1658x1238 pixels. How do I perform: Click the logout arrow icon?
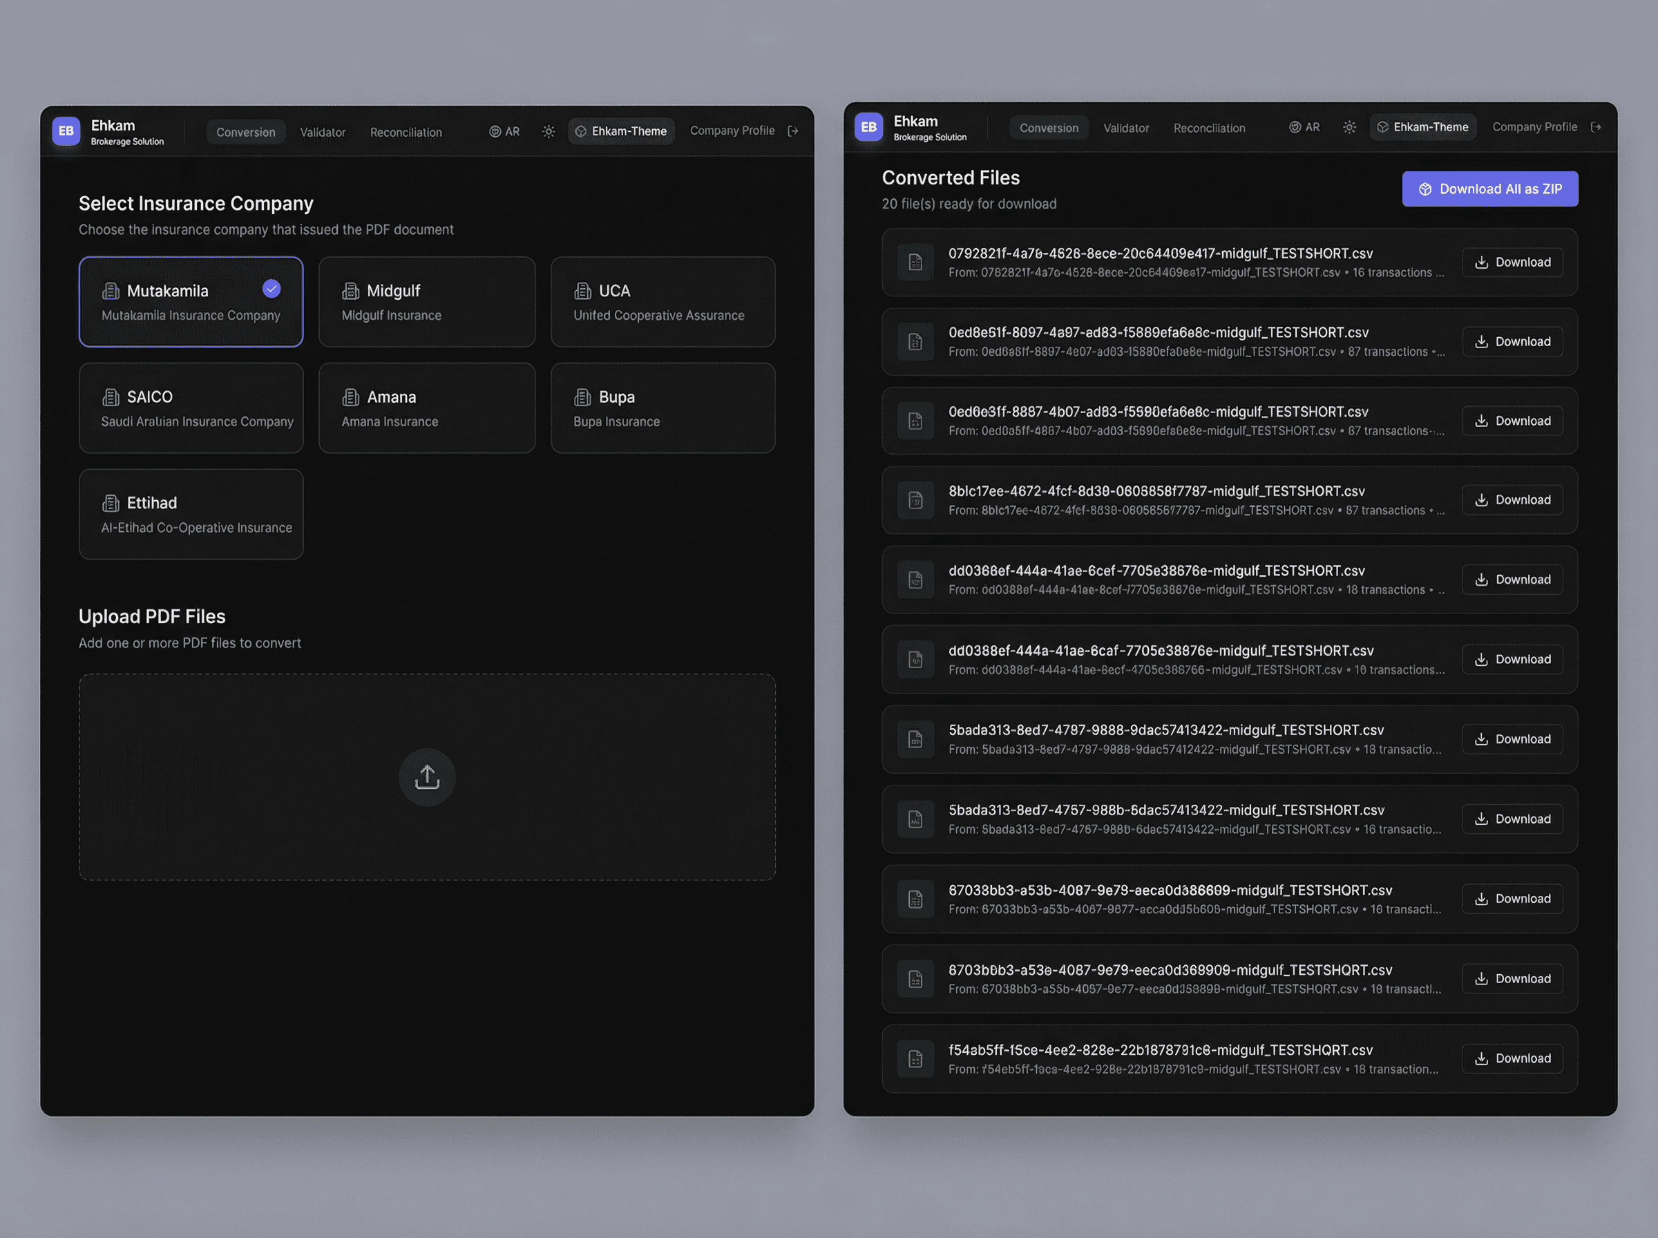point(793,131)
